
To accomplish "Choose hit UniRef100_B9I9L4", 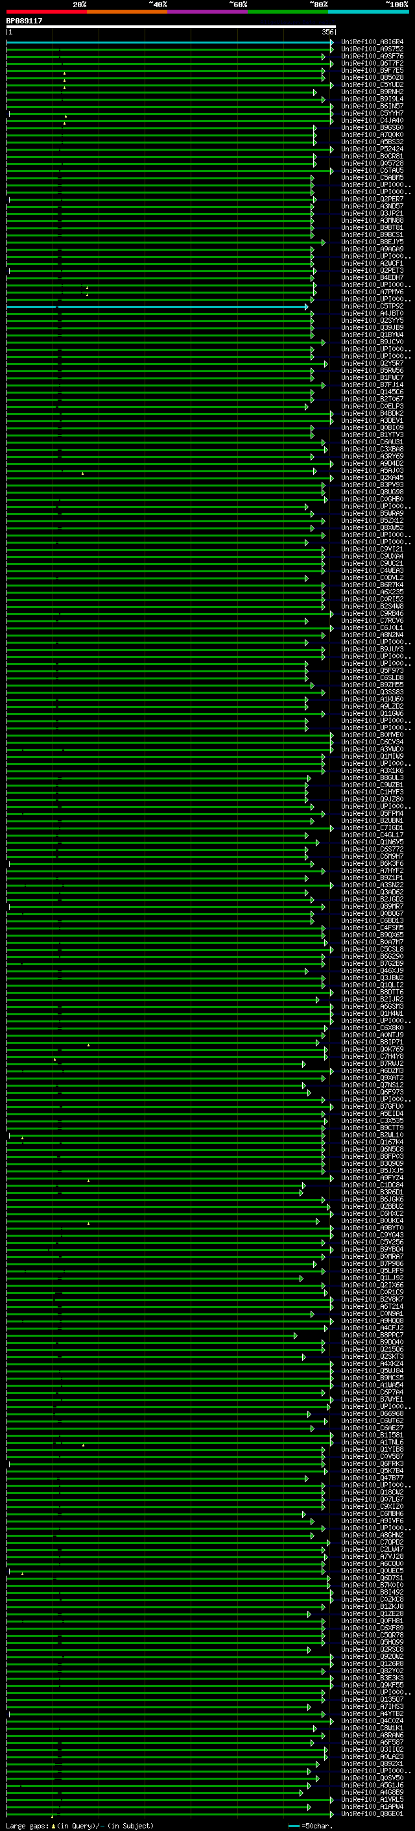I will click(372, 99).
